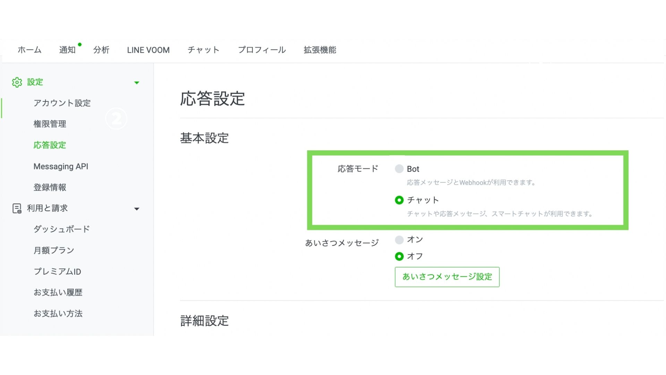
Task: Open Messaging API in the sidebar
Action: [61, 167]
